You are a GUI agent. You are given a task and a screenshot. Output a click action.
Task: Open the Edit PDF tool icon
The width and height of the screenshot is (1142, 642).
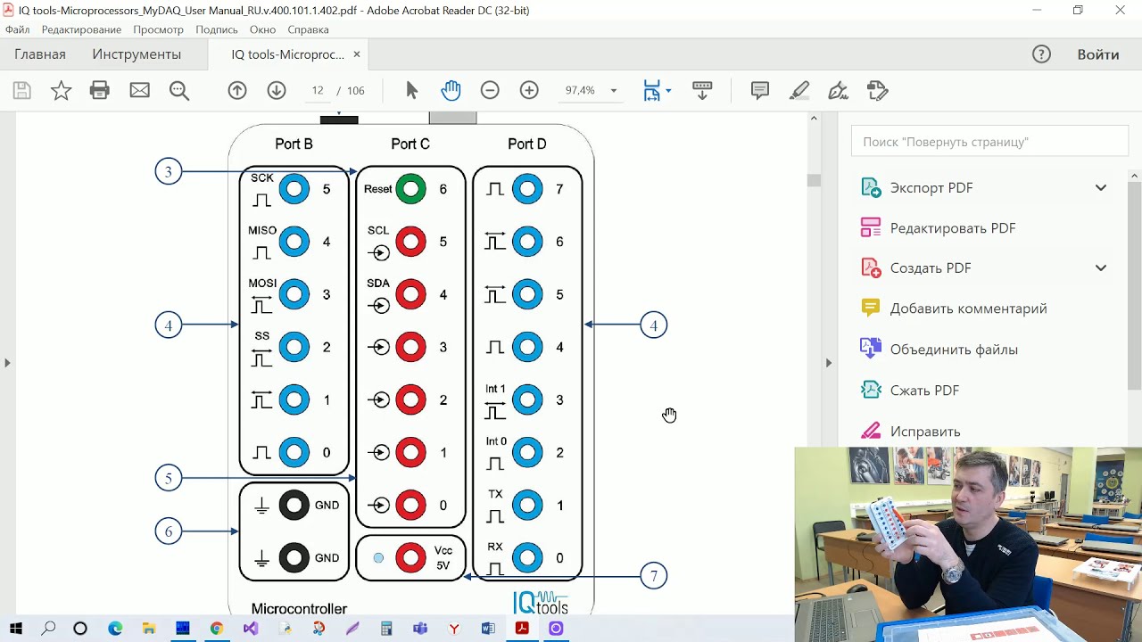[x=871, y=227]
